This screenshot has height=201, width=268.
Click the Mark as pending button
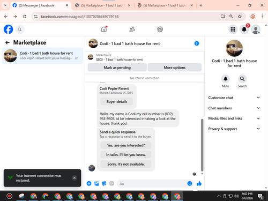coord(117,68)
